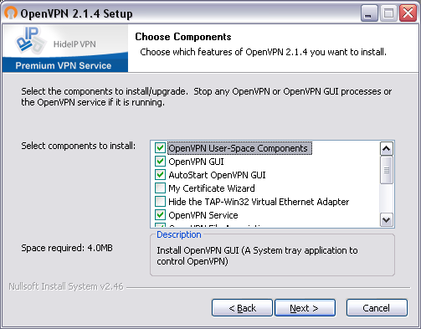Screen dimensions: 421x329
Task: Click the component list scroll-up arrow
Action: 387,148
